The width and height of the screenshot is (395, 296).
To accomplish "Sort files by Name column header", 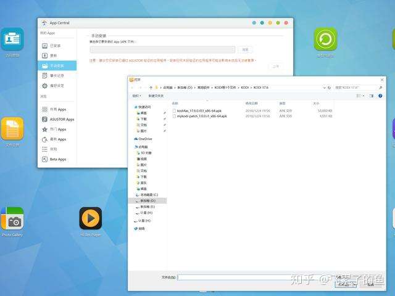I will (x=175, y=104).
